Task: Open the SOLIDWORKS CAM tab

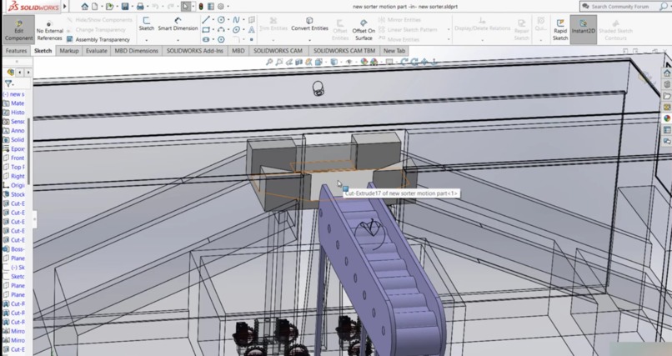Action: pos(278,51)
